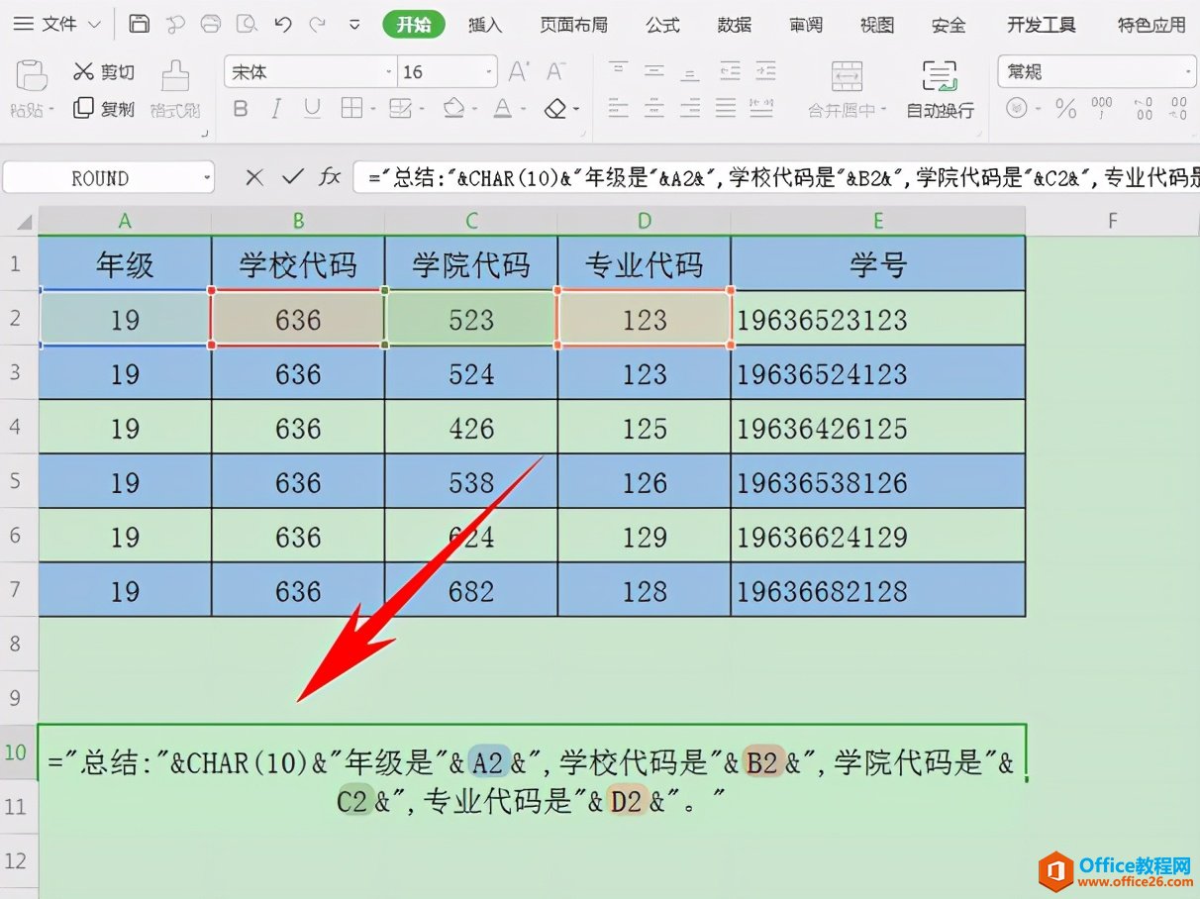The image size is (1200, 899).
Task: Open the fx insert function dialog
Action: click(330, 177)
